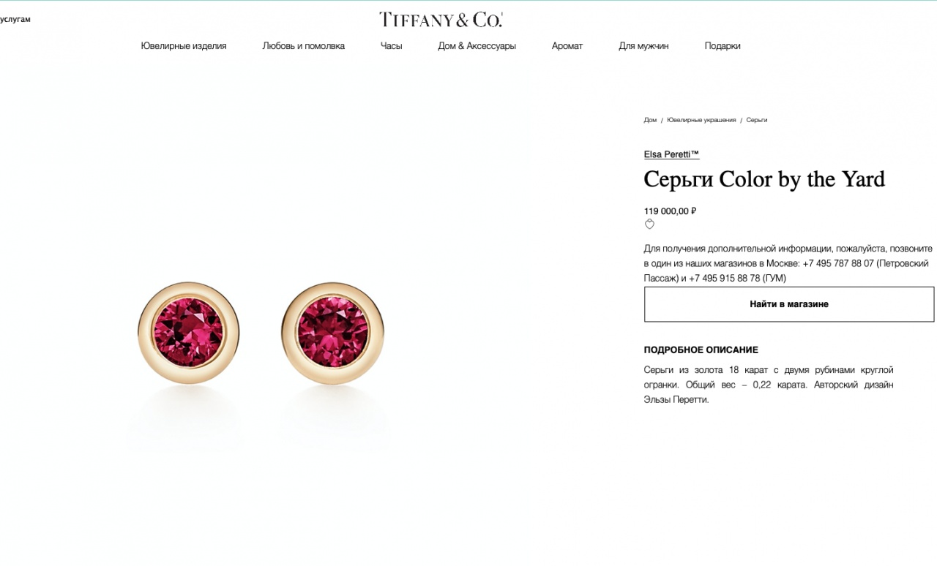Click the right ruby earring image
The width and height of the screenshot is (937, 566).
coord(332,333)
